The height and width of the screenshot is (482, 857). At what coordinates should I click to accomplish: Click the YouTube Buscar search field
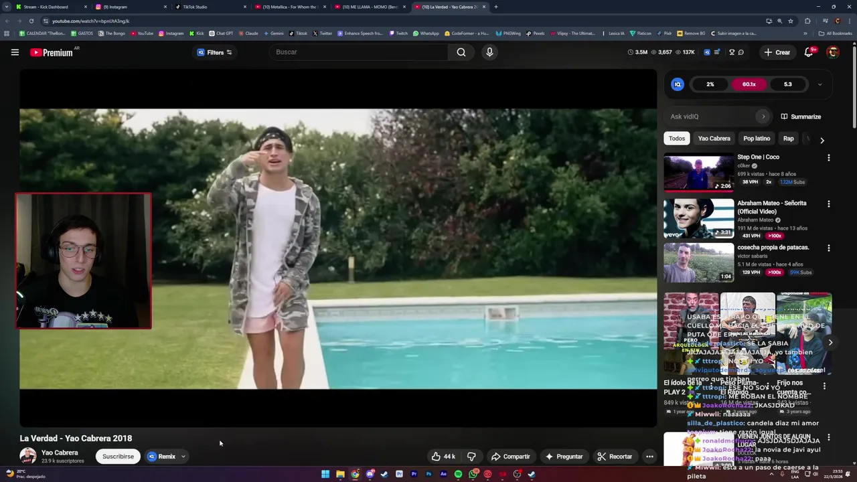coord(358,52)
